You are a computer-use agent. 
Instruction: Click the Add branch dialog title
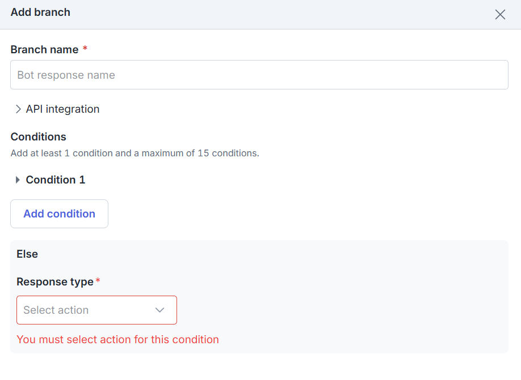(40, 12)
